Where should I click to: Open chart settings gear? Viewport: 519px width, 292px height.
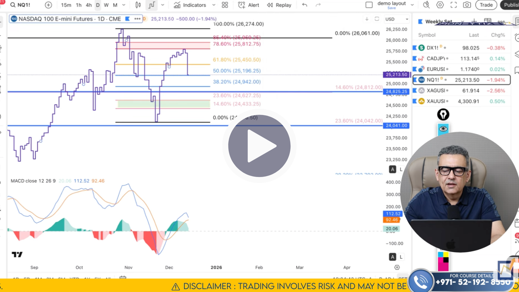tap(440, 5)
